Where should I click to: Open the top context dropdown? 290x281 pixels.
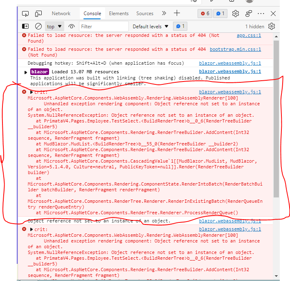54,27
